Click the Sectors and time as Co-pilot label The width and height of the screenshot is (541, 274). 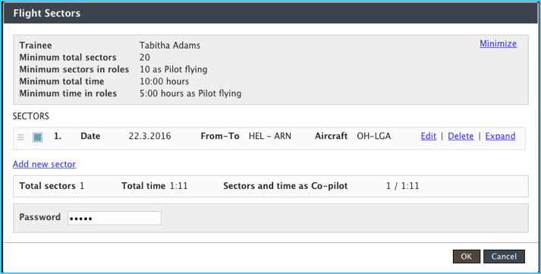tap(285, 186)
